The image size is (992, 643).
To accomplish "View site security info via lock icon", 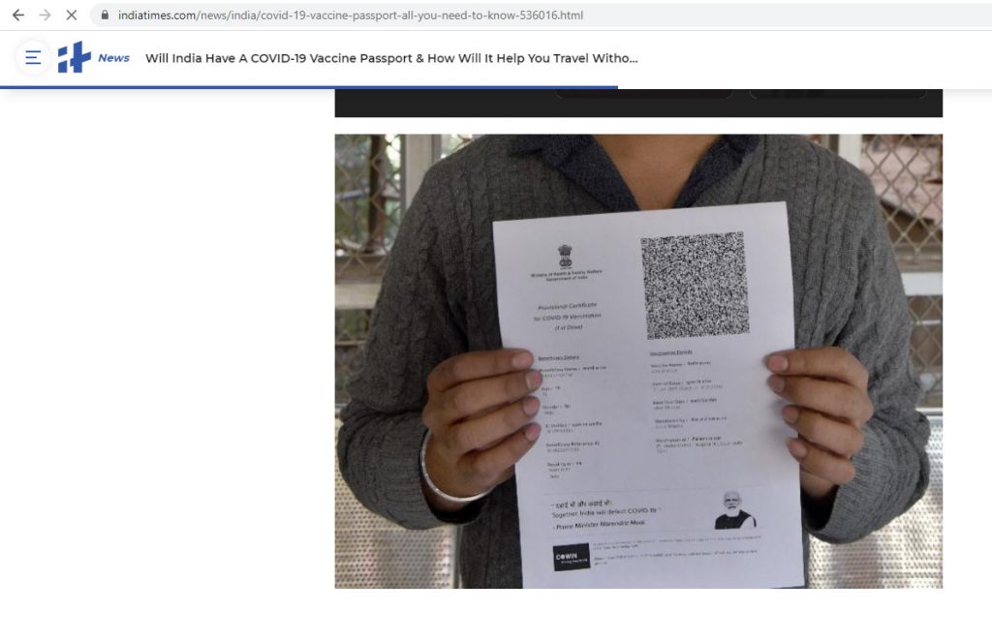I will coord(105,15).
